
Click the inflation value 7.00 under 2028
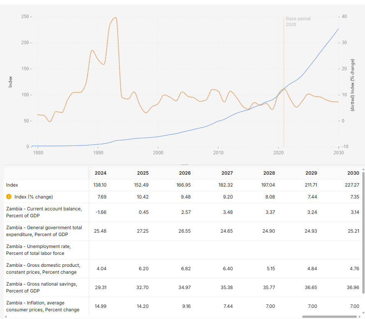coord(270,306)
